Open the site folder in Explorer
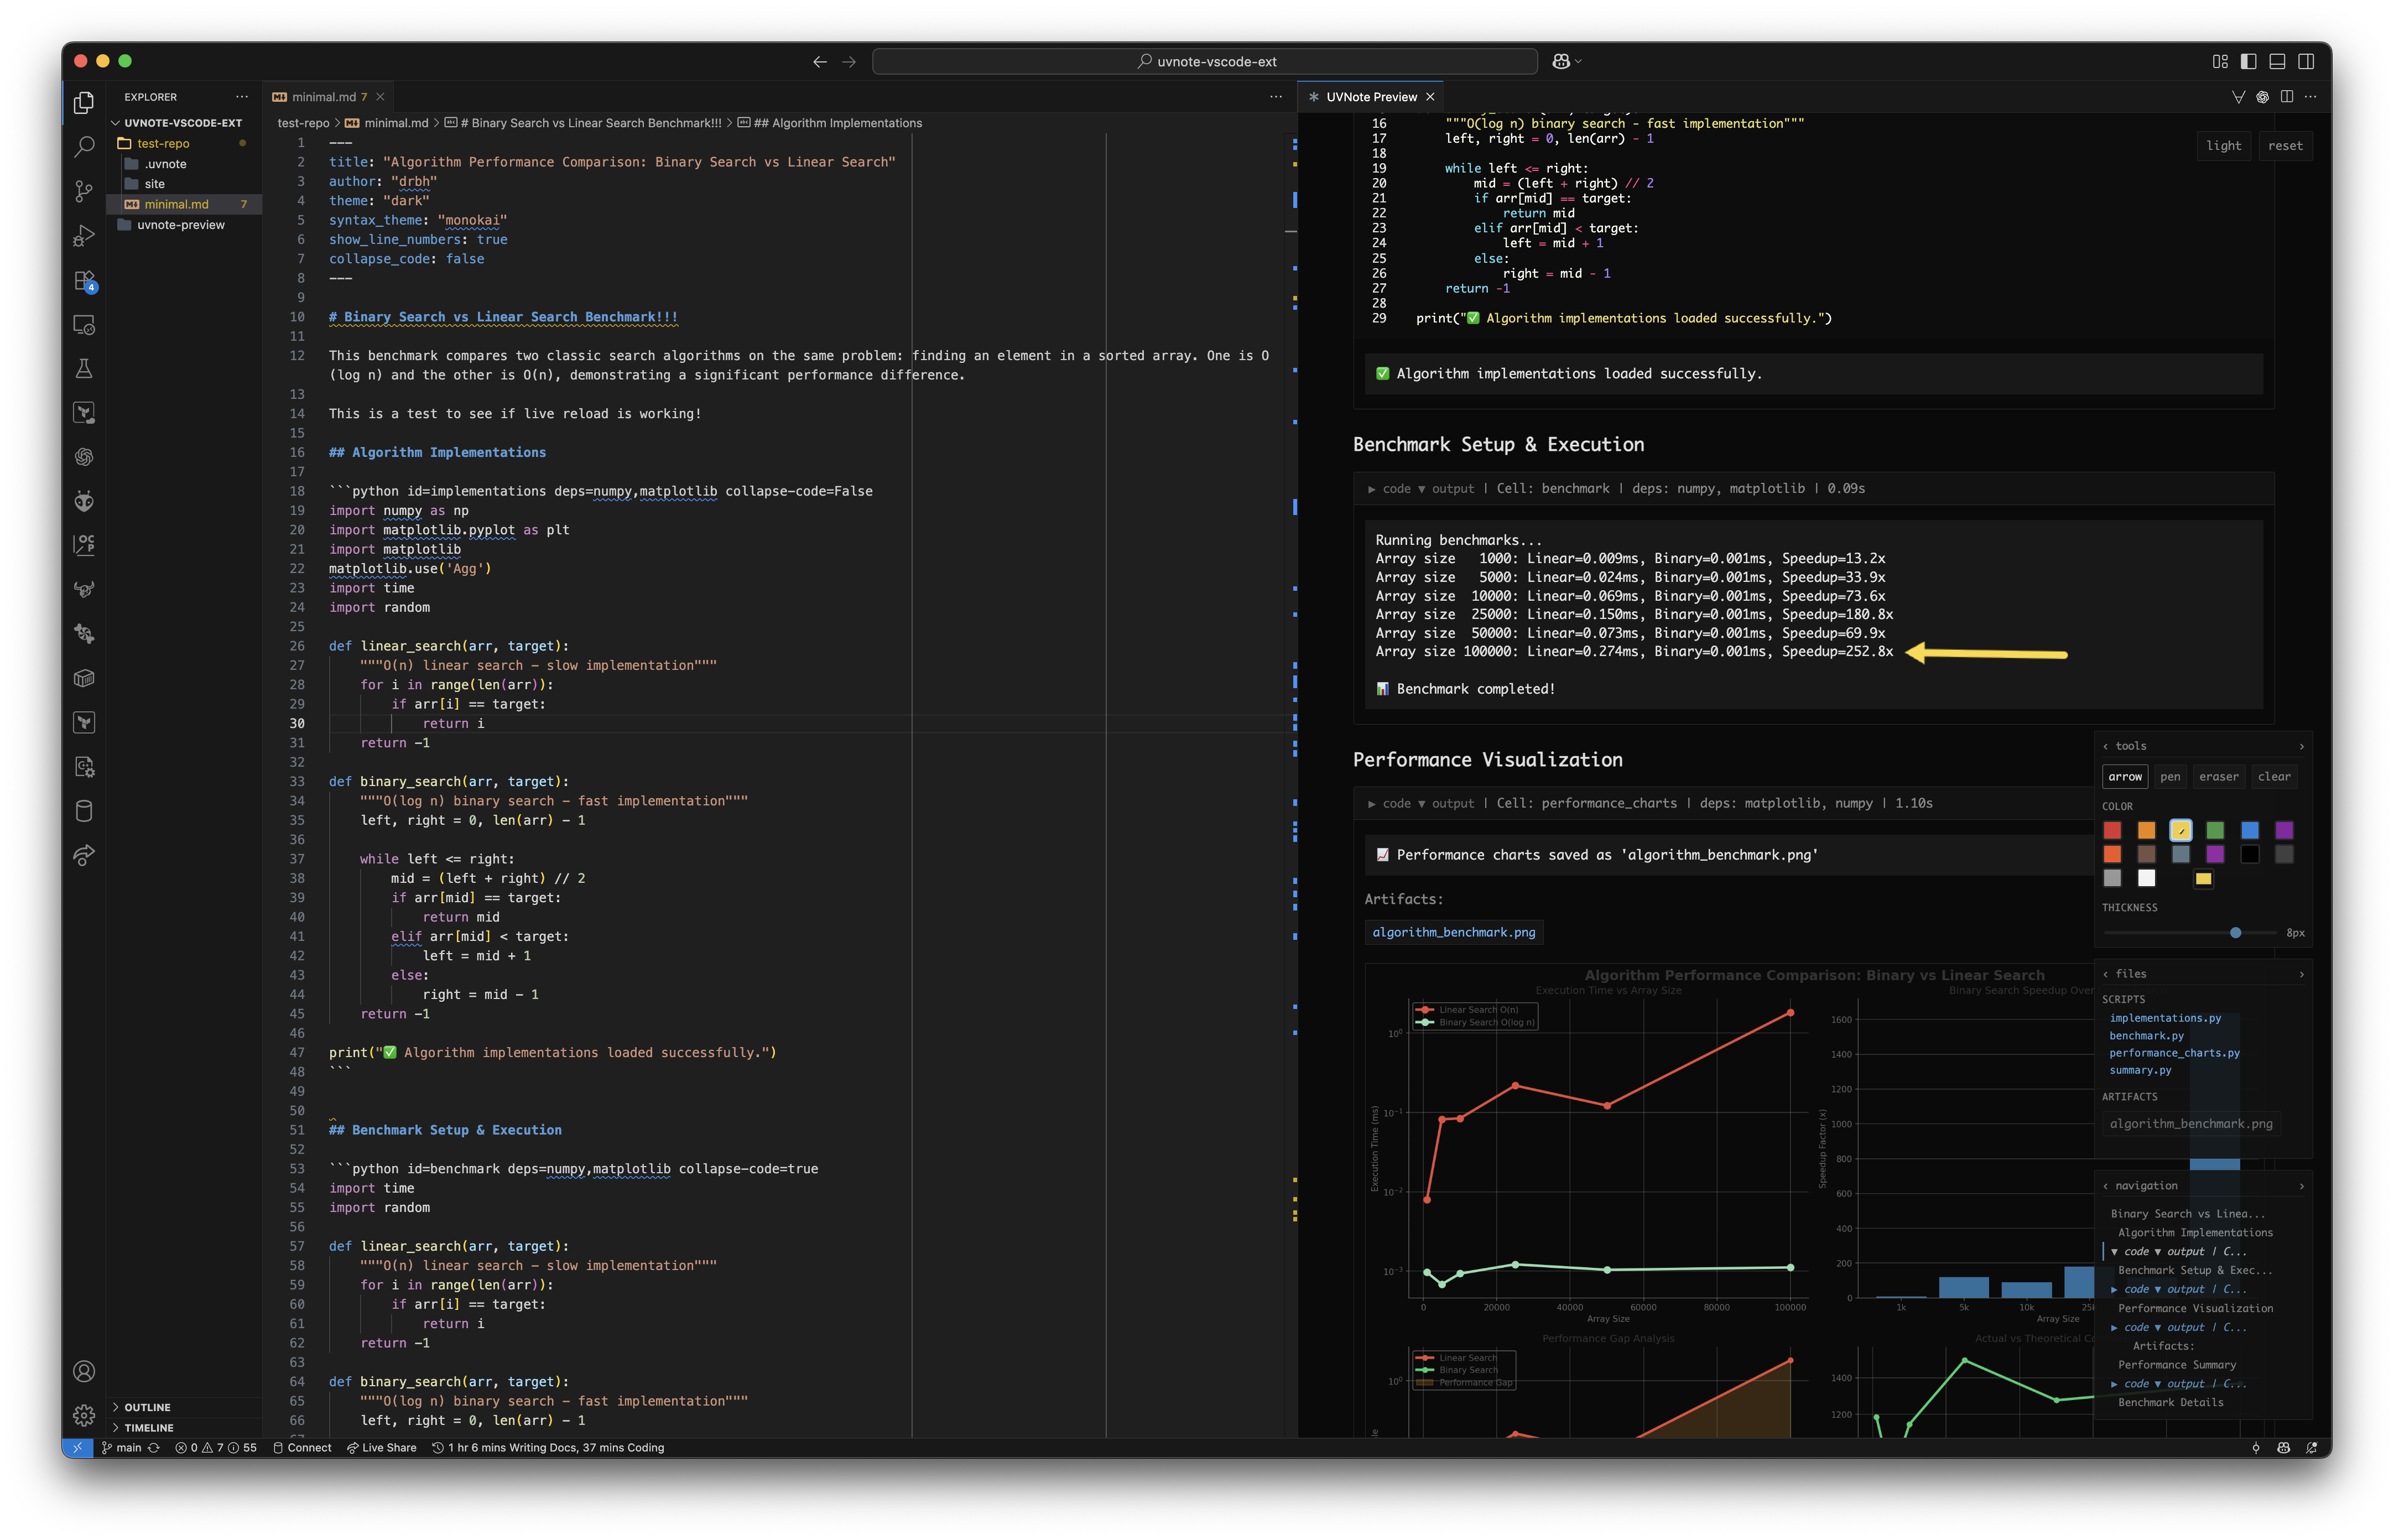Viewport: 2394px width, 1540px height. point(155,184)
